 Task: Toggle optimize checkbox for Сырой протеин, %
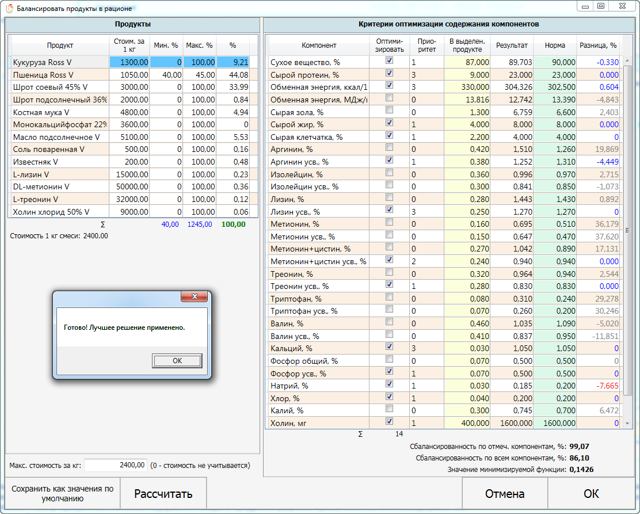point(390,73)
